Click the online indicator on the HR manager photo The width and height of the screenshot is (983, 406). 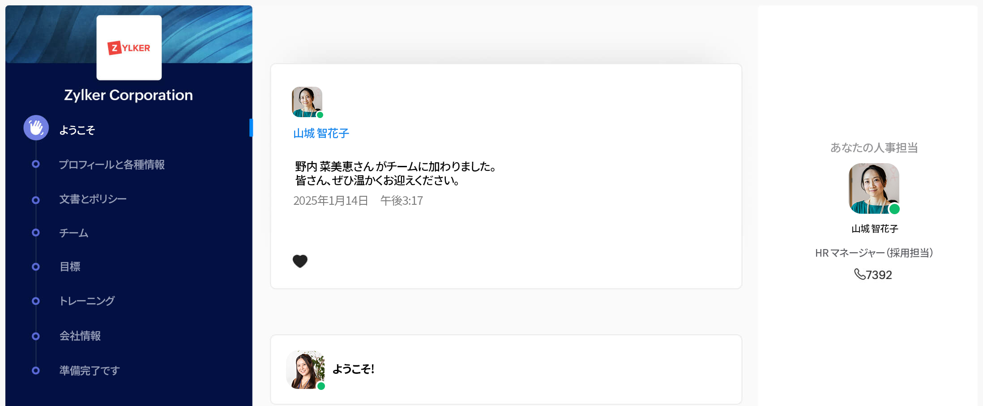pyautogui.click(x=894, y=209)
